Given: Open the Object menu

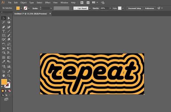Looking at the screenshot, I should (x=23, y=3).
